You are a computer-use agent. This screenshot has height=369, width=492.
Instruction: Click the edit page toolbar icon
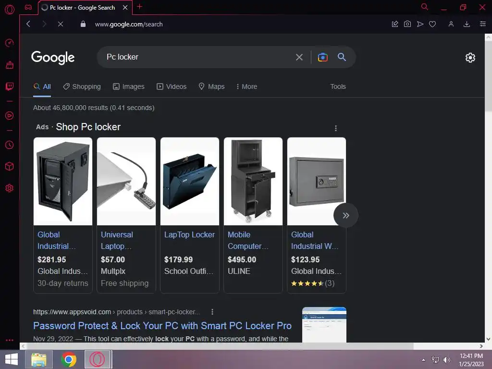click(x=395, y=24)
